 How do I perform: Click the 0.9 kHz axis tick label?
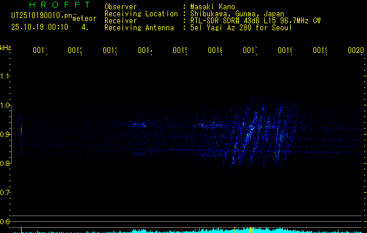(5, 134)
